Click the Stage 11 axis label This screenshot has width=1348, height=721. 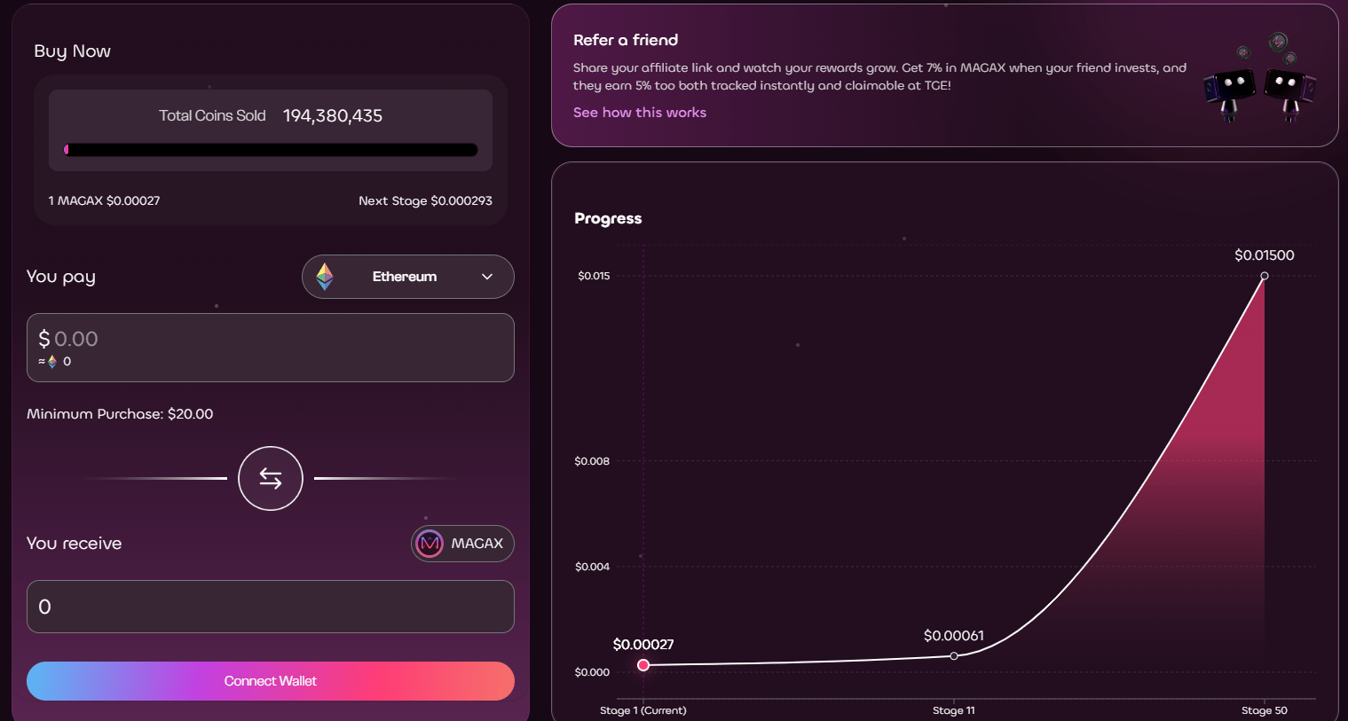click(953, 710)
